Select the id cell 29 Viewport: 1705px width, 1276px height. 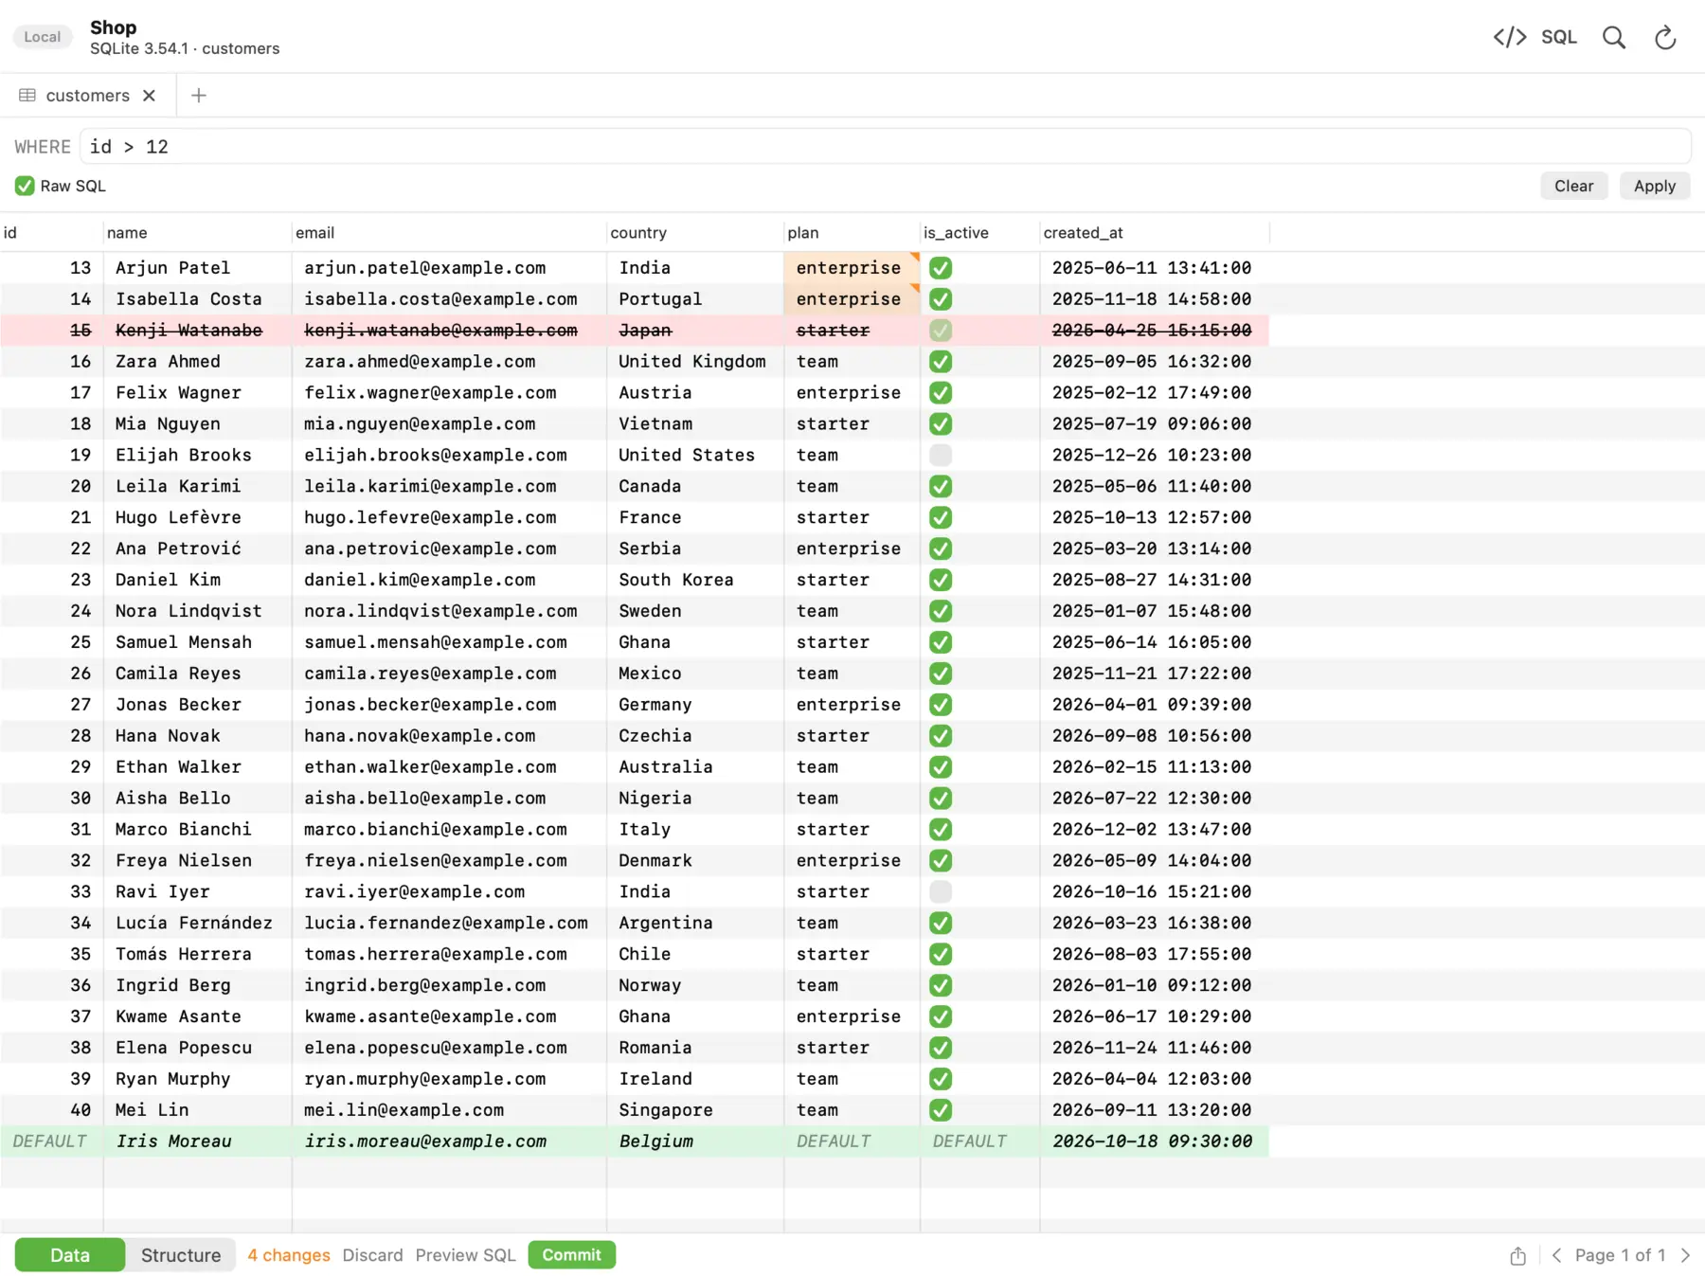coord(51,767)
